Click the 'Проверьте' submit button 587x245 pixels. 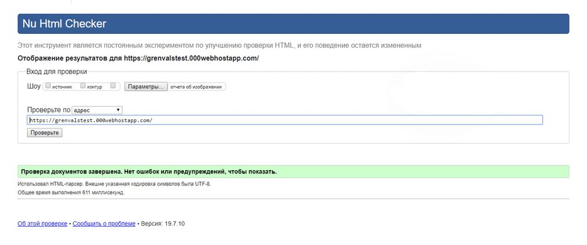click(x=45, y=133)
